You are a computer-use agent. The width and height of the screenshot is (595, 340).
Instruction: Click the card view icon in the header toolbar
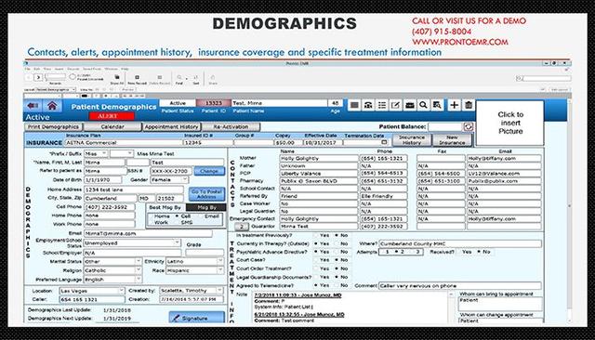tap(354, 105)
